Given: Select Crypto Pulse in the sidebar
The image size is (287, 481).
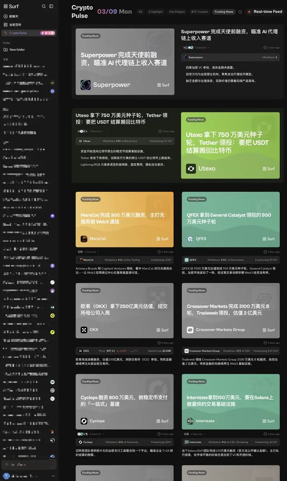Looking at the screenshot, I should pos(29,33).
